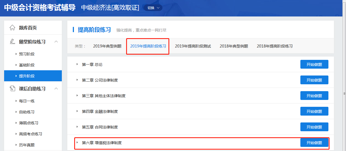This screenshot has width=346, height=151.
Task: Collapse the 随堂阶段练习 section chevron
Action: coord(56,42)
